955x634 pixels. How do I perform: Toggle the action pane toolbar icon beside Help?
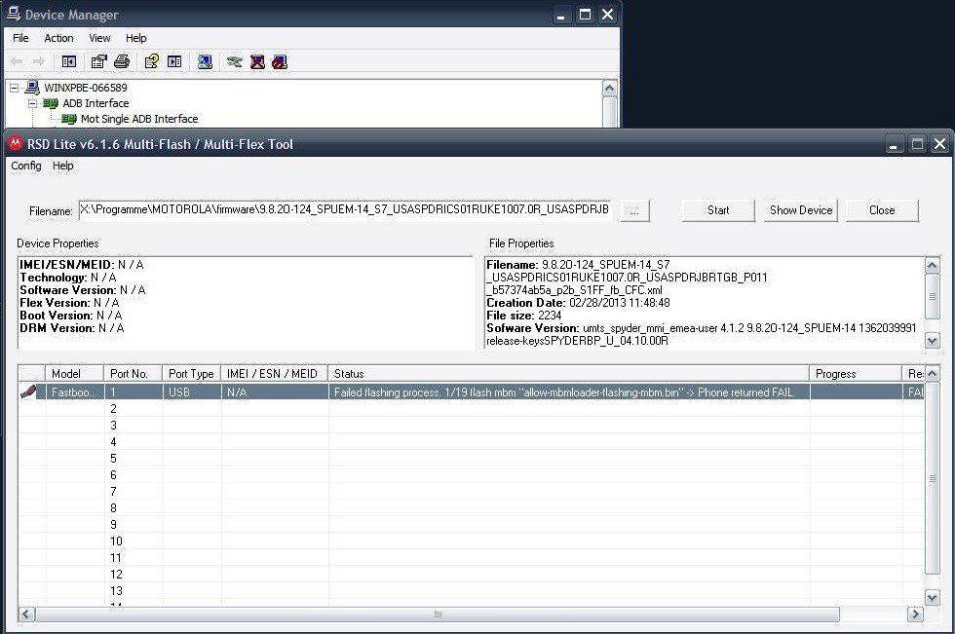[x=174, y=61]
